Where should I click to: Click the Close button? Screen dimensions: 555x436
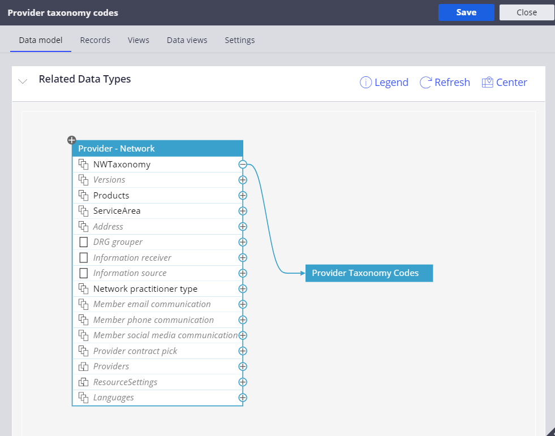[x=526, y=12]
